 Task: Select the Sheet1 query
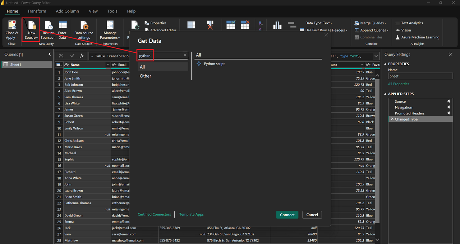pos(27,65)
